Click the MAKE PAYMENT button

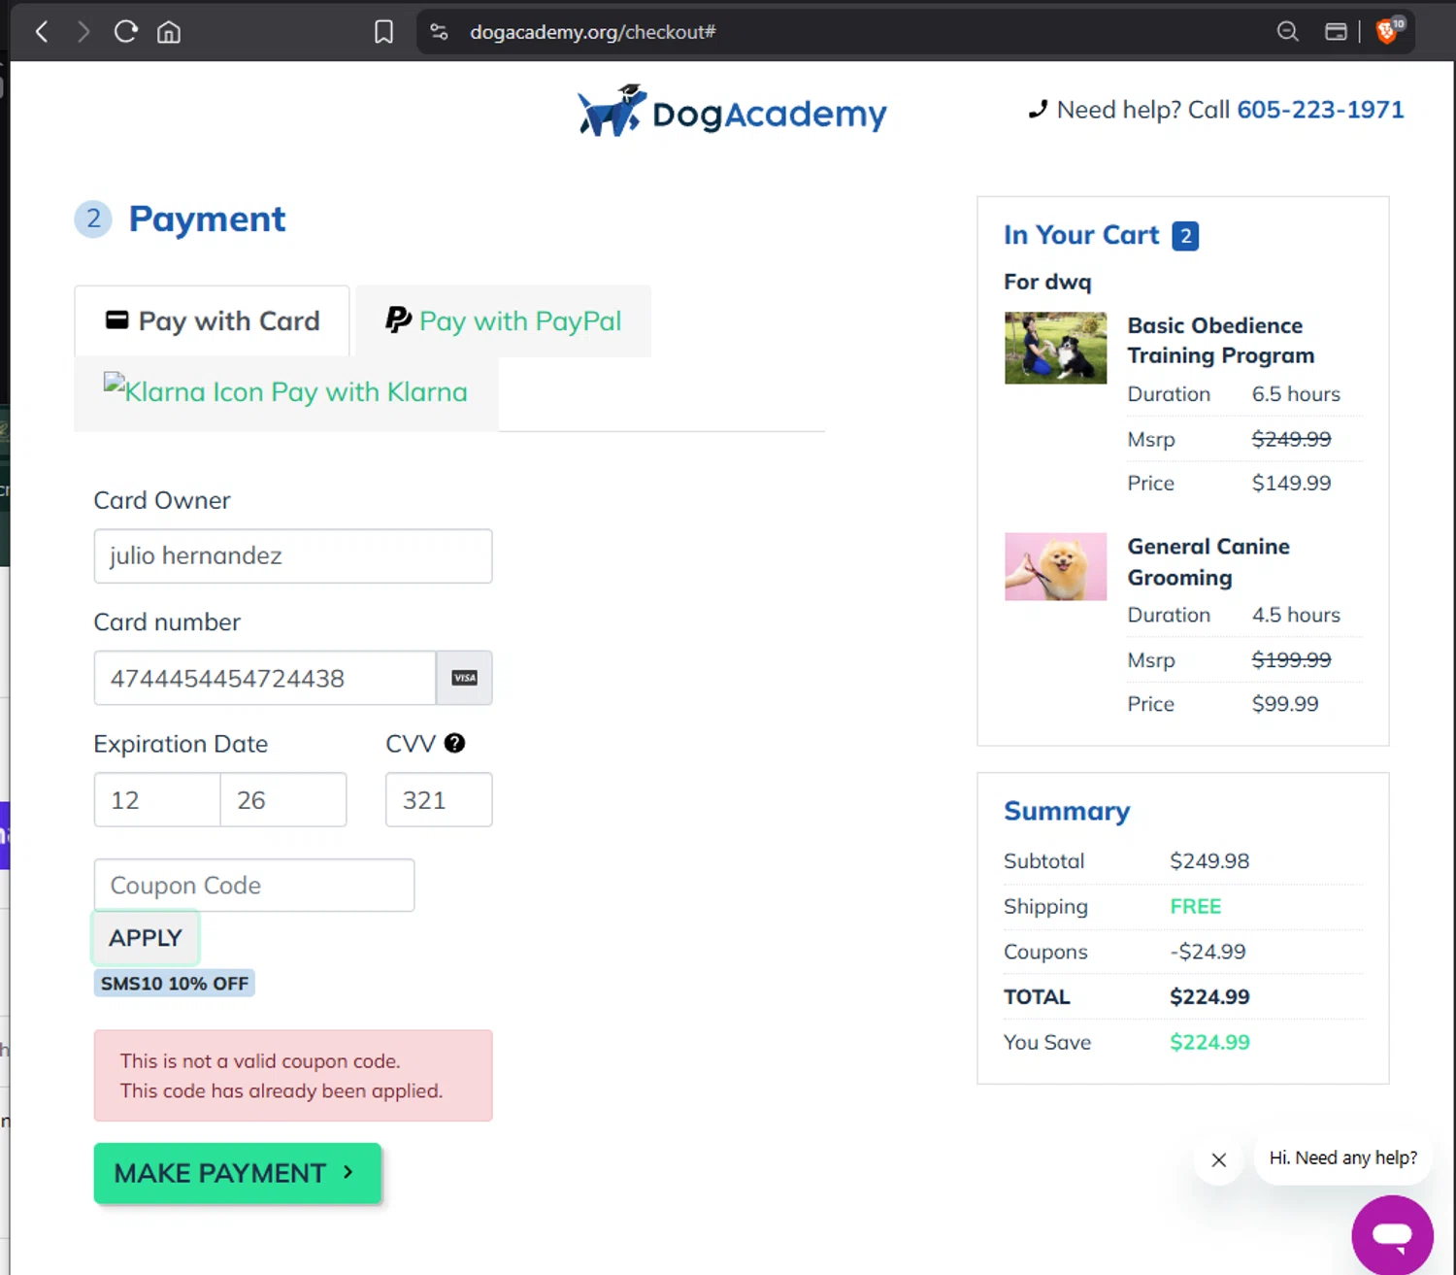(x=238, y=1173)
